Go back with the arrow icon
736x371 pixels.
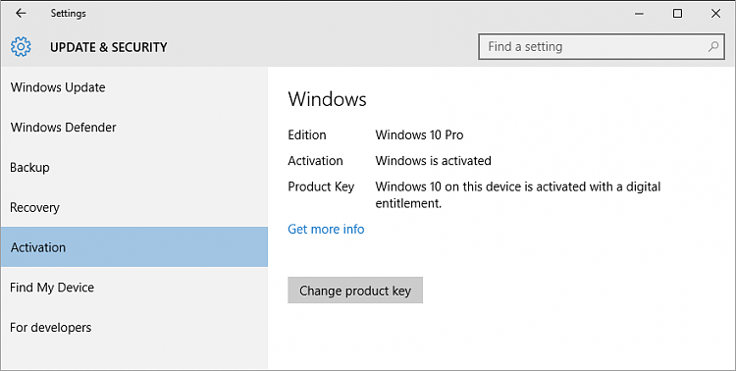21,13
